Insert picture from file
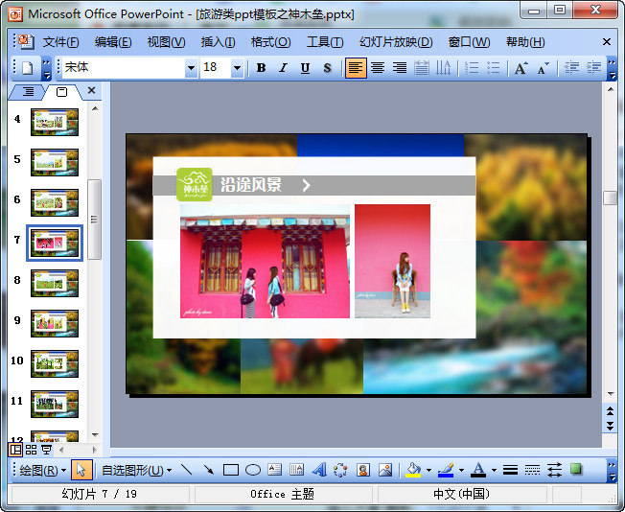 click(x=385, y=470)
